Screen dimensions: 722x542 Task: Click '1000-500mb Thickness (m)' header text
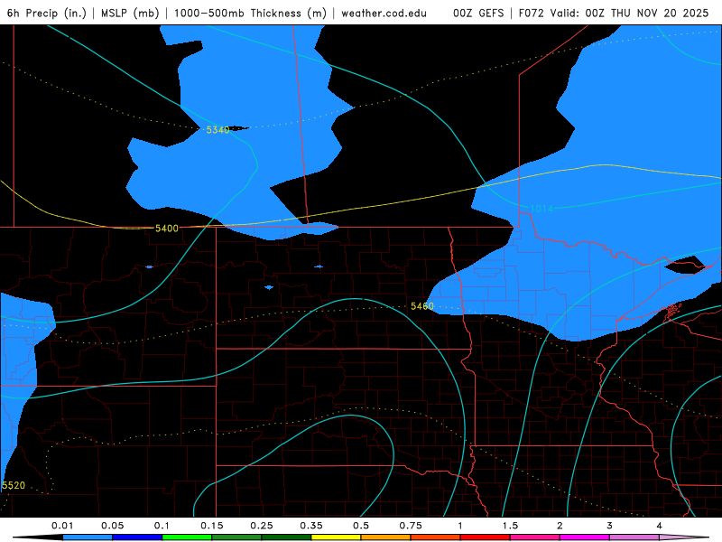(250, 13)
